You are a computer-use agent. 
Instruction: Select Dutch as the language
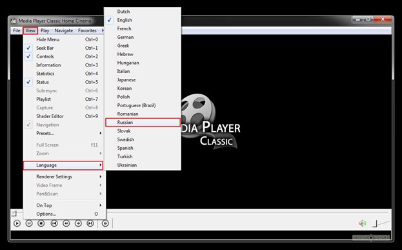[x=143, y=12]
